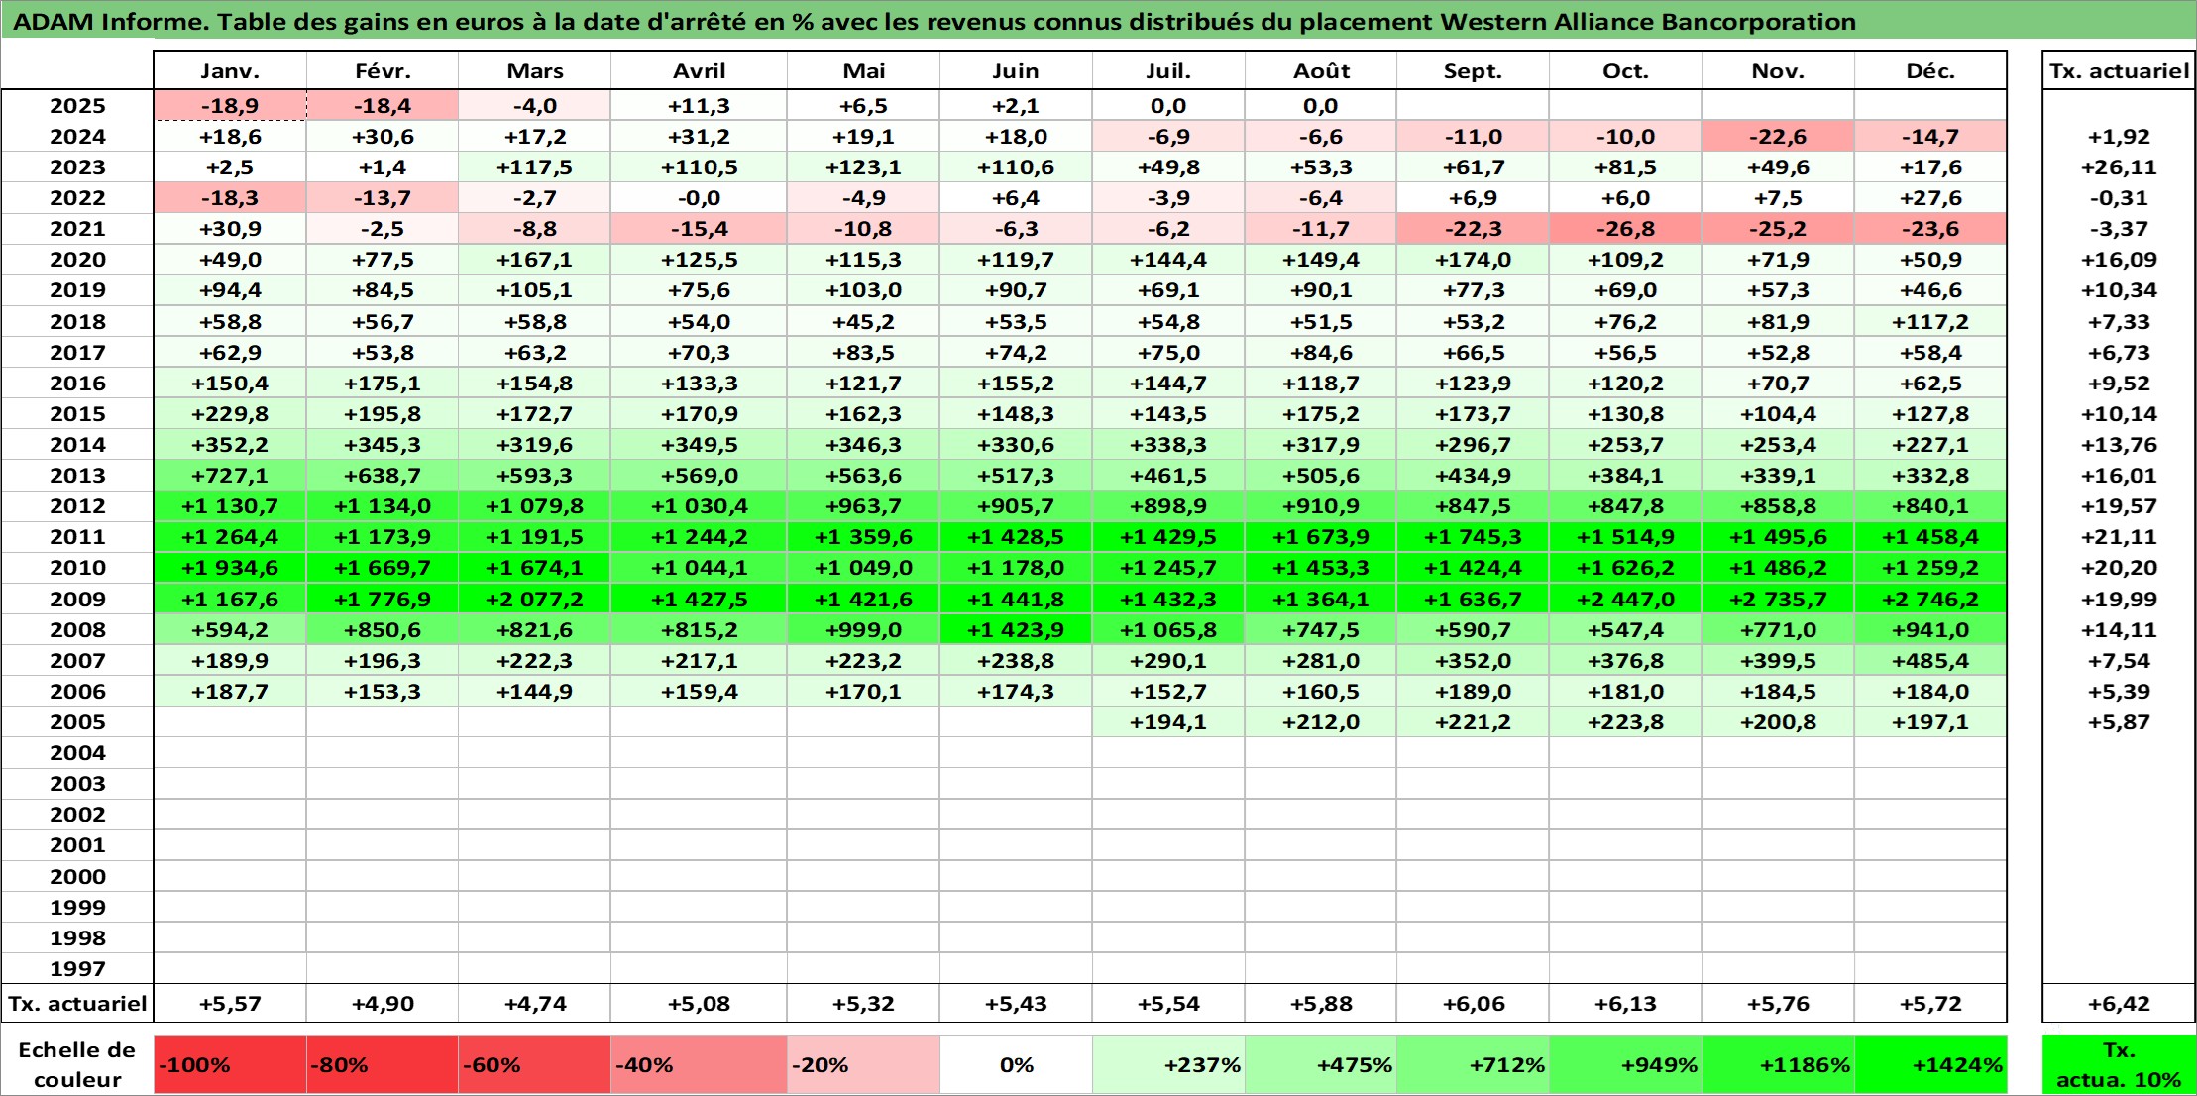The height and width of the screenshot is (1096, 2197).
Task: Select the Juil. column header
Action: pos(1168,71)
